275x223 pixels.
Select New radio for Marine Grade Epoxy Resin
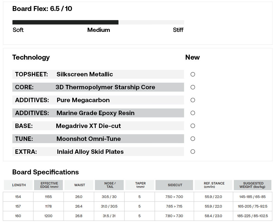pos(193,113)
